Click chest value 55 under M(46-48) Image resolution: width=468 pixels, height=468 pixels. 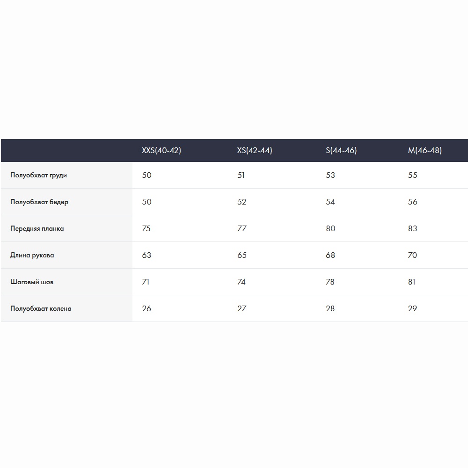[x=412, y=175]
